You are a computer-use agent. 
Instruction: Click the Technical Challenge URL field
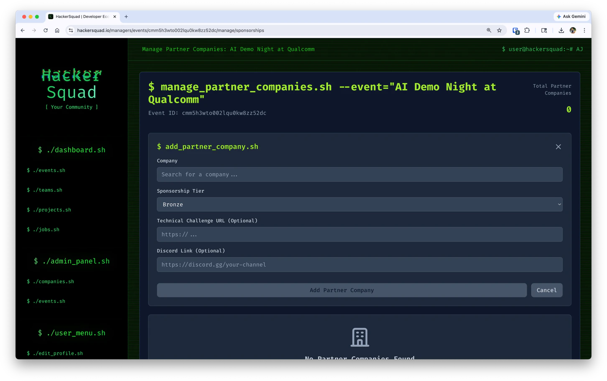pyautogui.click(x=360, y=235)
